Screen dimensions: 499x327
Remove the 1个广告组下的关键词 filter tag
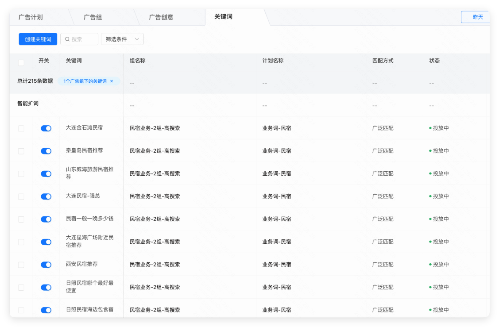click(112, 81)
